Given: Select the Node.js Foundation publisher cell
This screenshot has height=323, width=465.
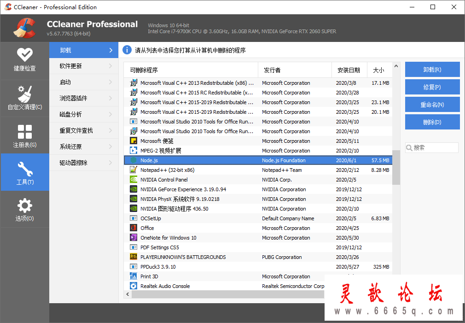Looking at the screenshot, I should [x=284, y=160].
